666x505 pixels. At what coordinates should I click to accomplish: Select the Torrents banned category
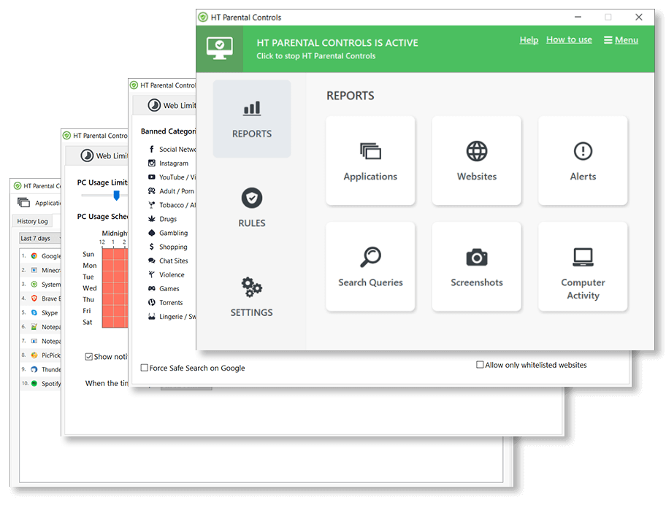pyautogui.click(x=166, y=303)
